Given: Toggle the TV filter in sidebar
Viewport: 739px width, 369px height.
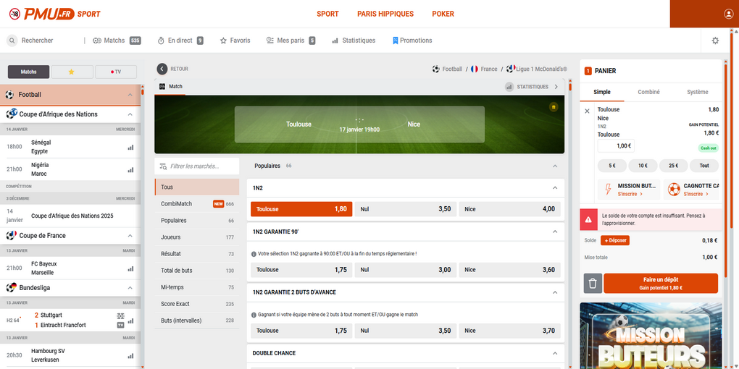Looking at the screenshot, I should [113, 72].
